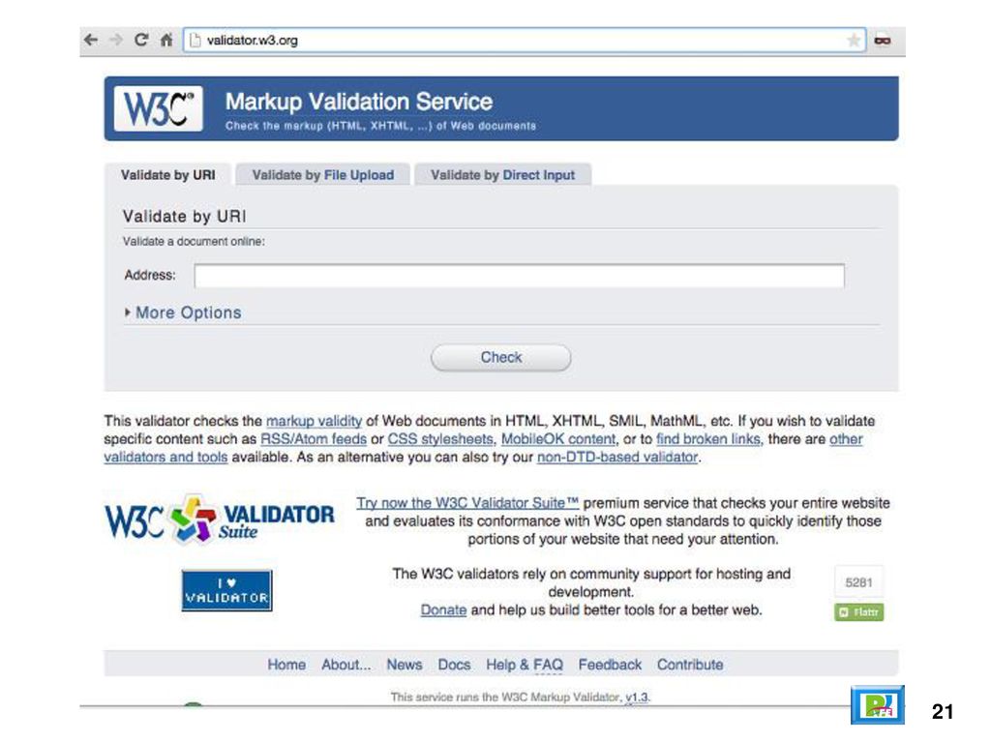Open About... in footer menu
991x743 pixels.
pyautogui.click(x=346, y=665)
